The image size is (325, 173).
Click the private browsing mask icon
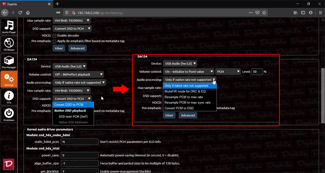[58, 13]
